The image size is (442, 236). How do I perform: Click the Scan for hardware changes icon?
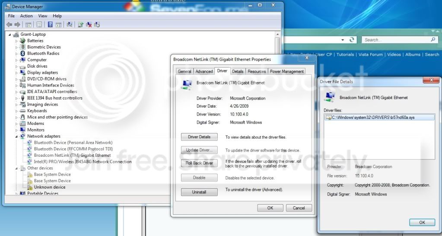click(69, 25)
